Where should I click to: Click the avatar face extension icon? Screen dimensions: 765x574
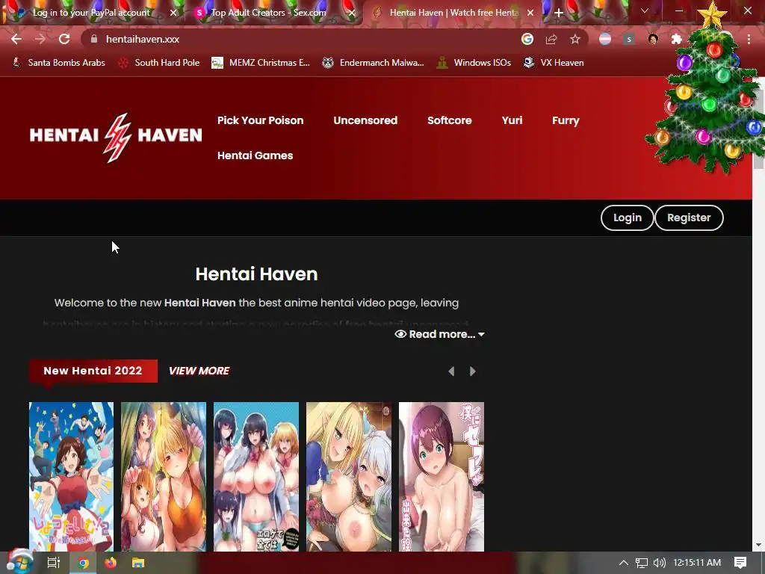[x=653, y=39]
